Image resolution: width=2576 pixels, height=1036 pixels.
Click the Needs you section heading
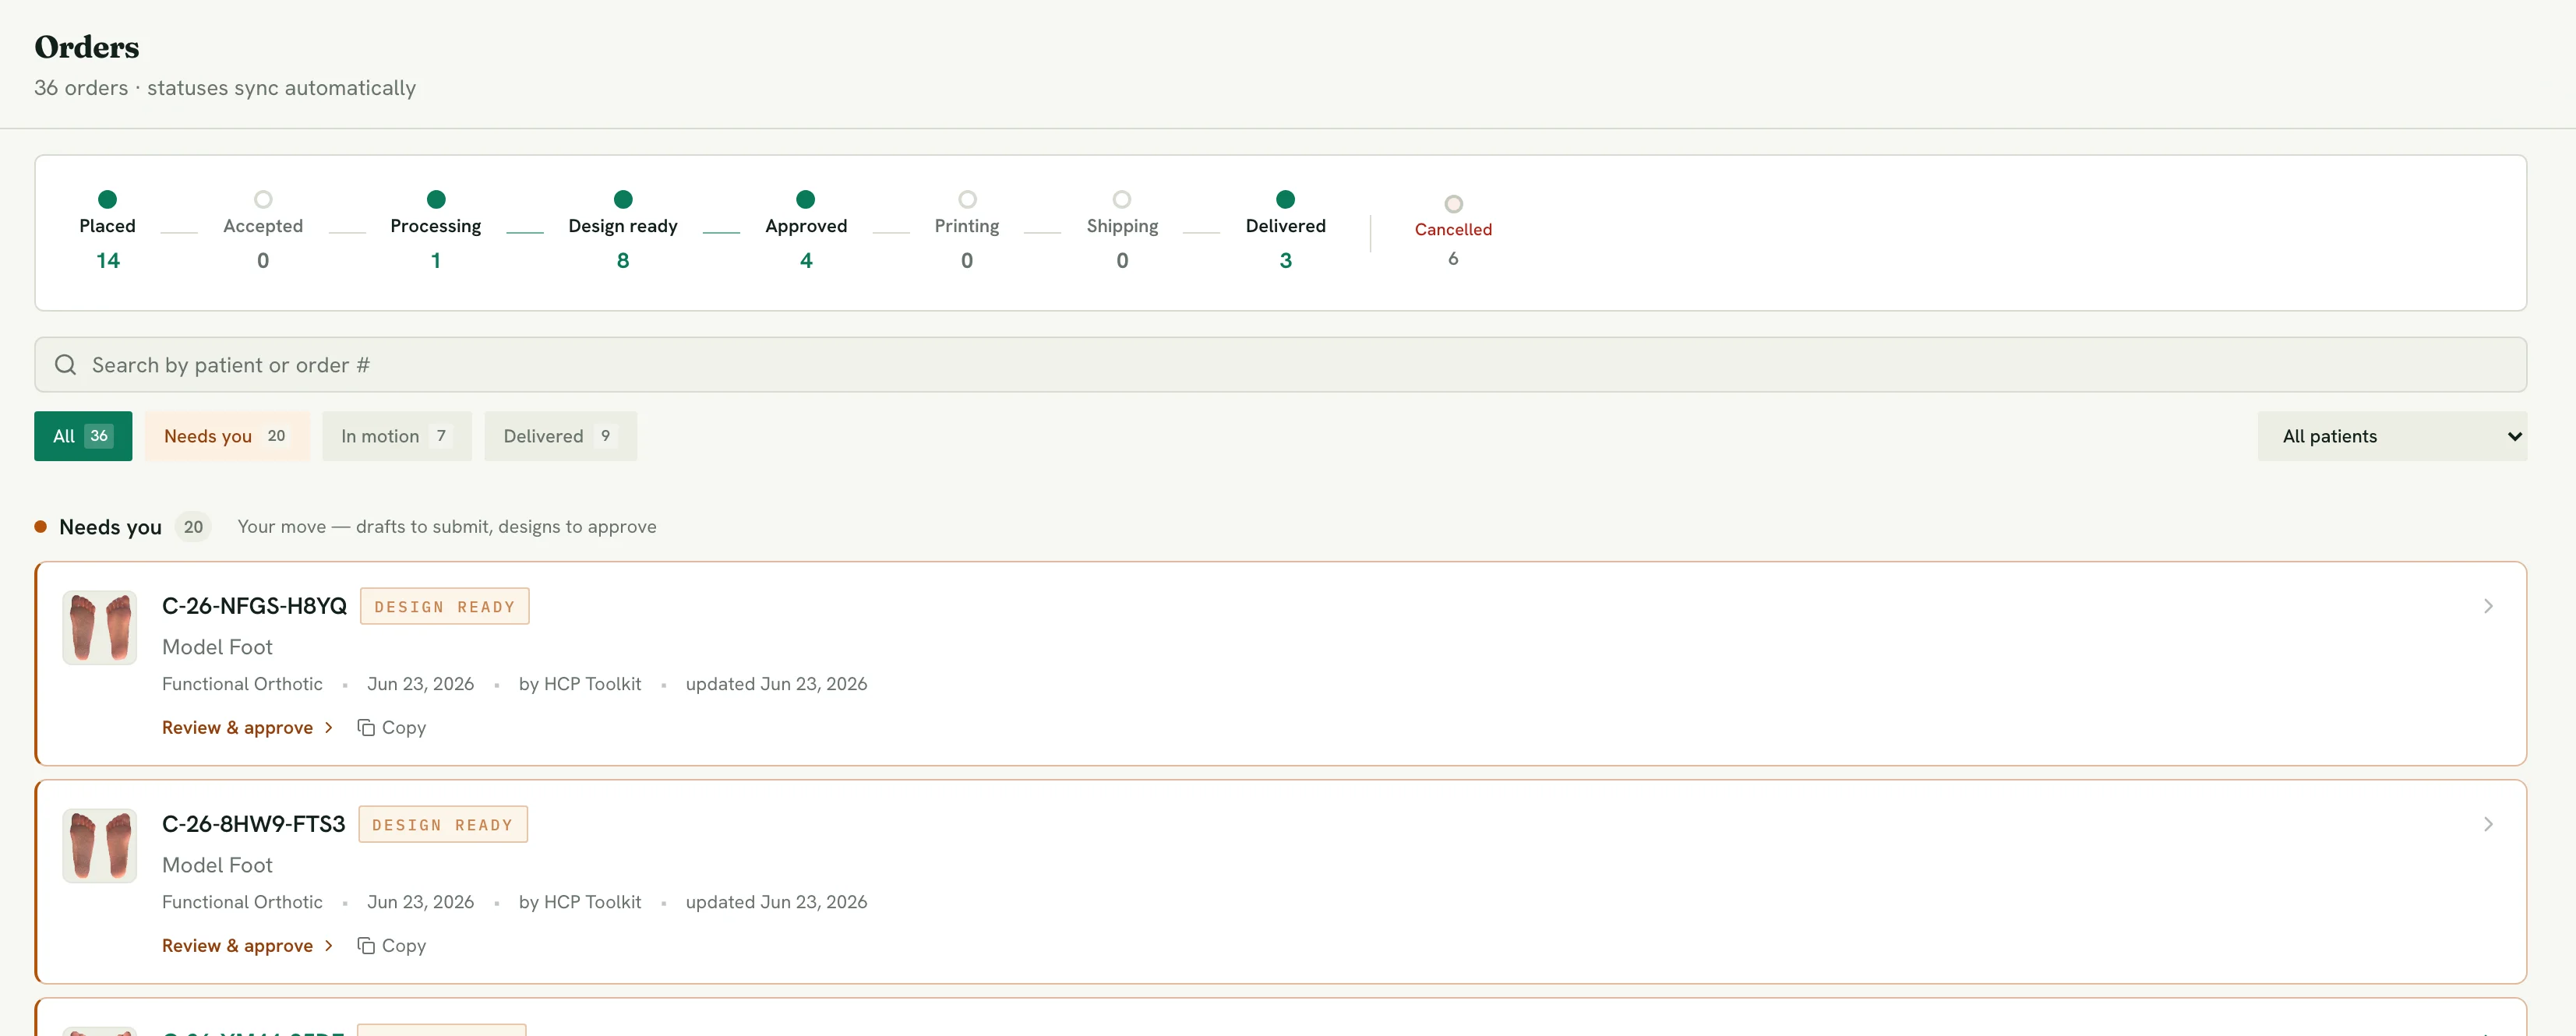[x=110, y=527]
